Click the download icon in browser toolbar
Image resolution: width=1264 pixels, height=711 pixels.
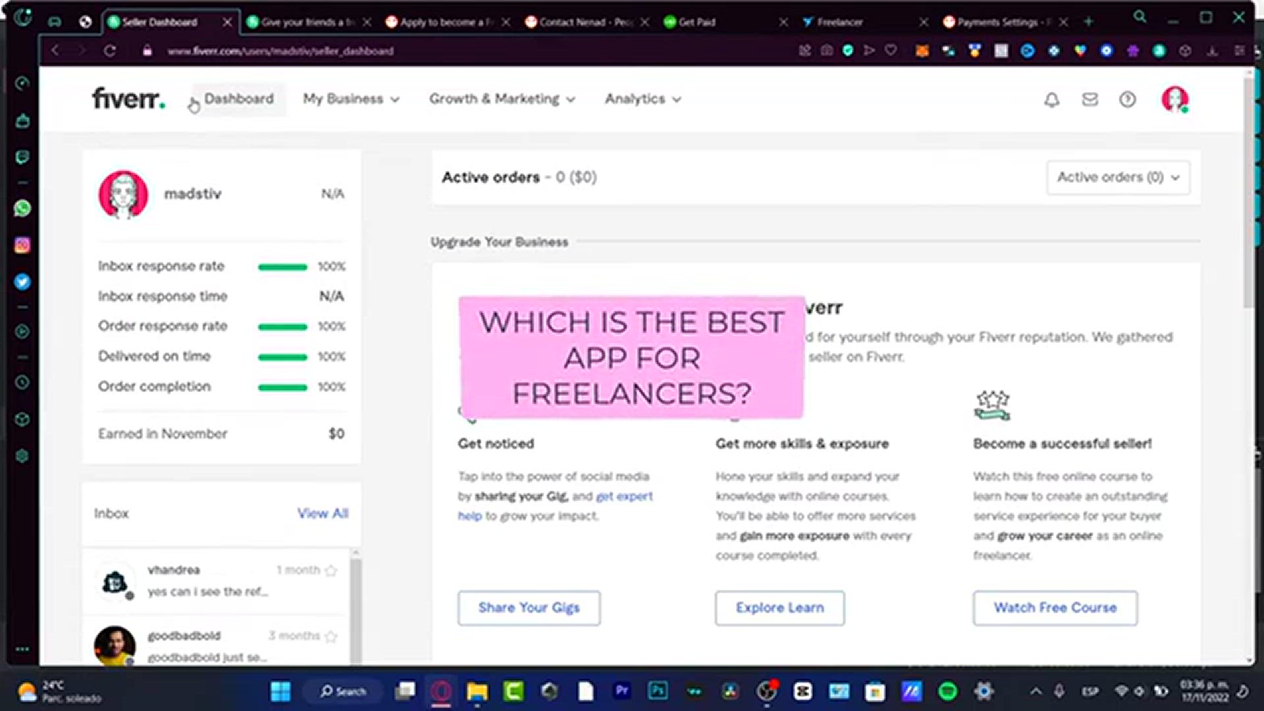tap(1212, 51)
